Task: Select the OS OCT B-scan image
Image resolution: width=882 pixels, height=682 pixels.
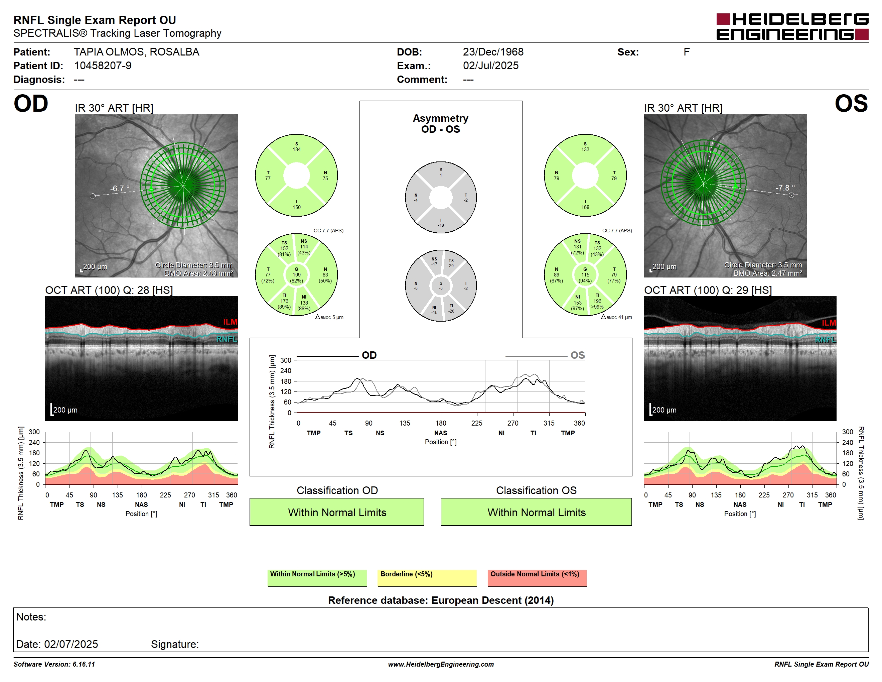Action: coord(740,358)
